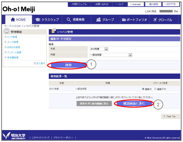
Task: Click the people icon for グループ
Action: (98, 20)
